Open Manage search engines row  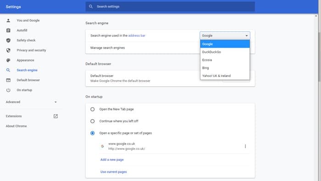(x=170, y=48)
